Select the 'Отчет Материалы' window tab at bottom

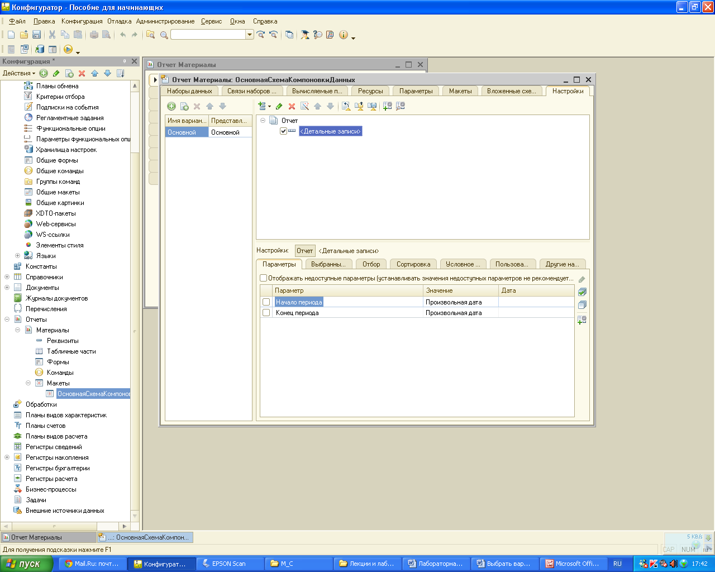[48, 537]
